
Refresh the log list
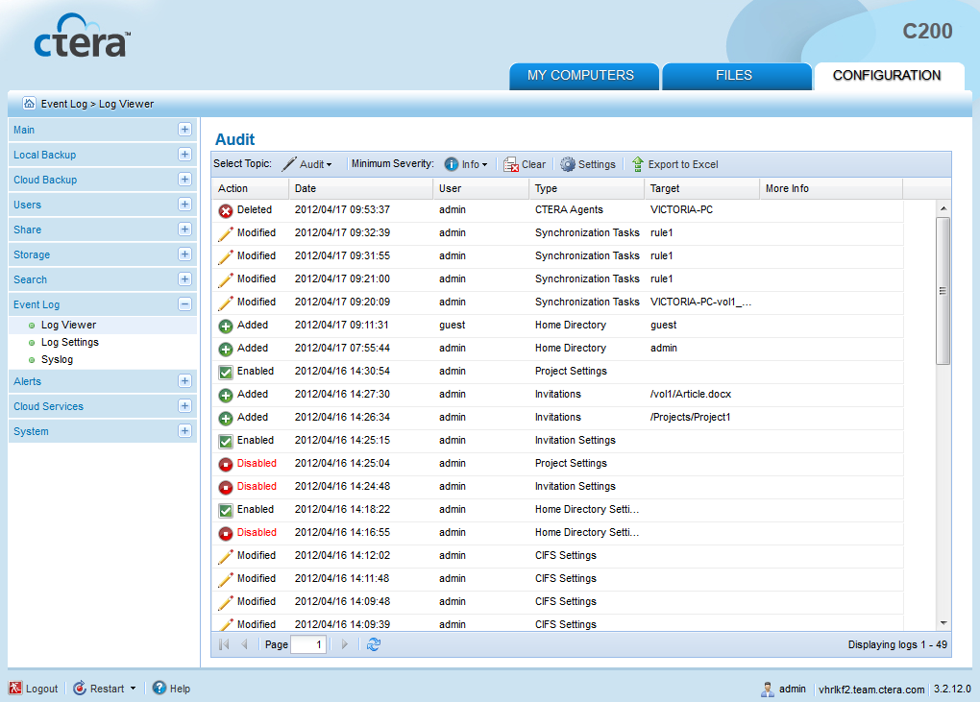tap(374, 644)
